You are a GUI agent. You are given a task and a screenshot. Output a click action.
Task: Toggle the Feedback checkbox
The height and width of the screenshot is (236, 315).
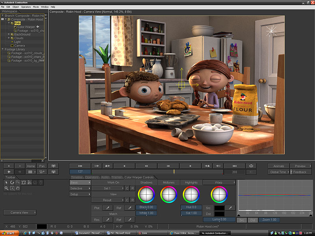(291, 172)
